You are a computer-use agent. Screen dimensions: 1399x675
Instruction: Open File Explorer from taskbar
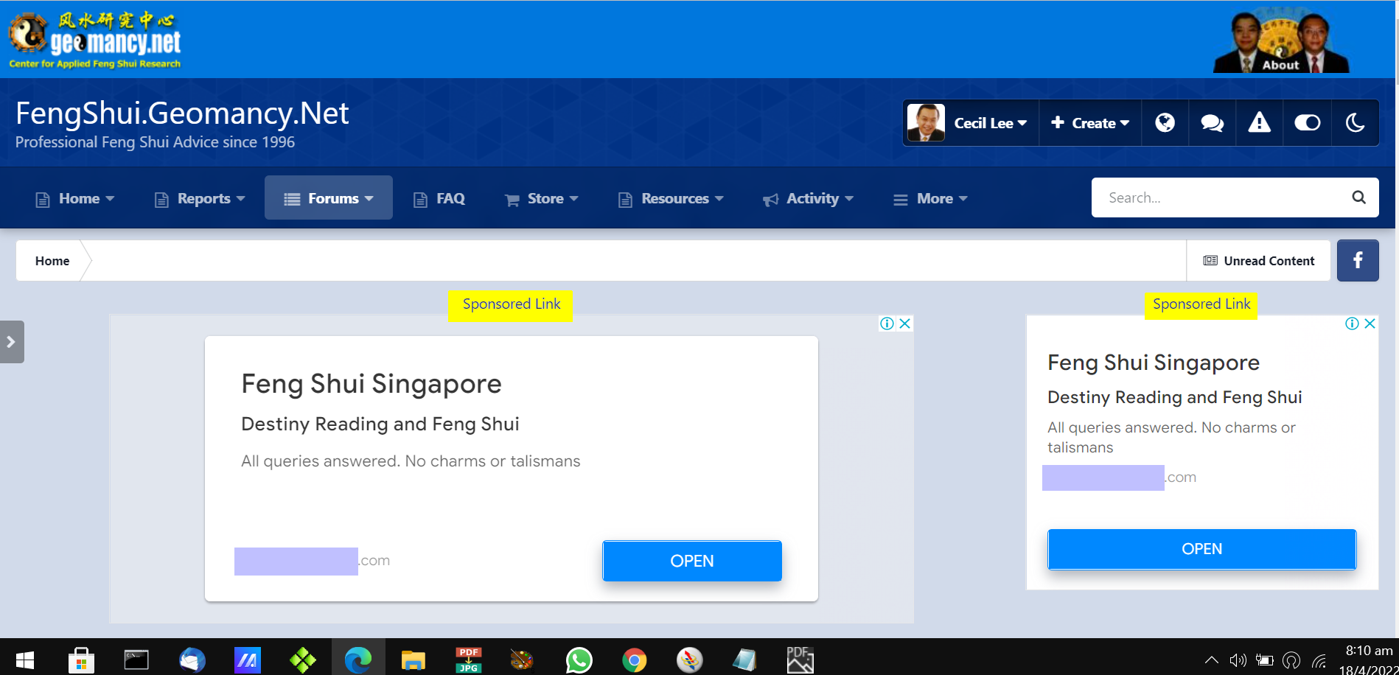414,660
